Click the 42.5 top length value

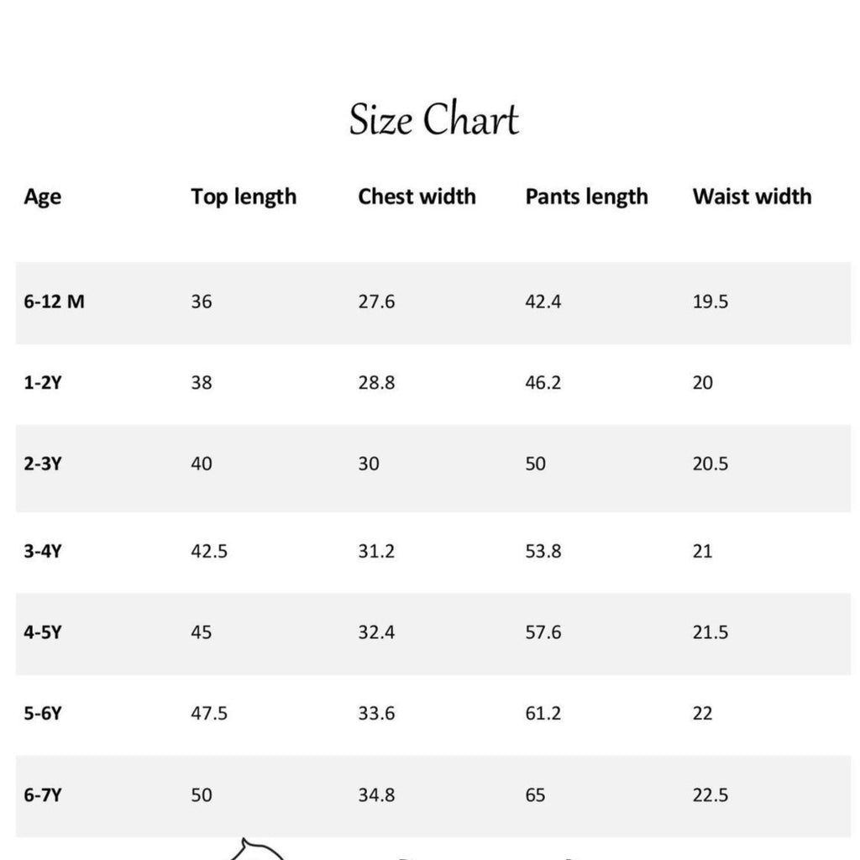coord(209,551)
